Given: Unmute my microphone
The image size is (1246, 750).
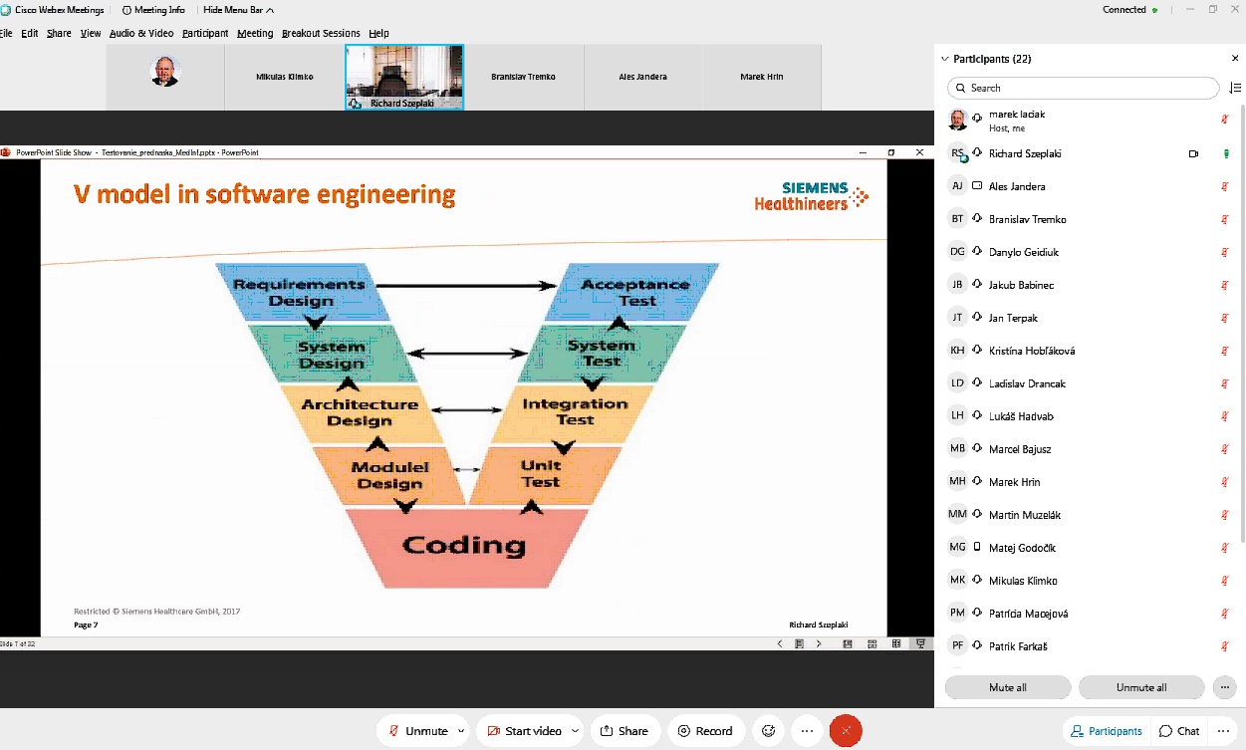Looking at the screenshot, I should [418, 731].
